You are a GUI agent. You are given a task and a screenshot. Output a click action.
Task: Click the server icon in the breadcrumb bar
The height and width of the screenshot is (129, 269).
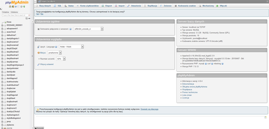40,1
